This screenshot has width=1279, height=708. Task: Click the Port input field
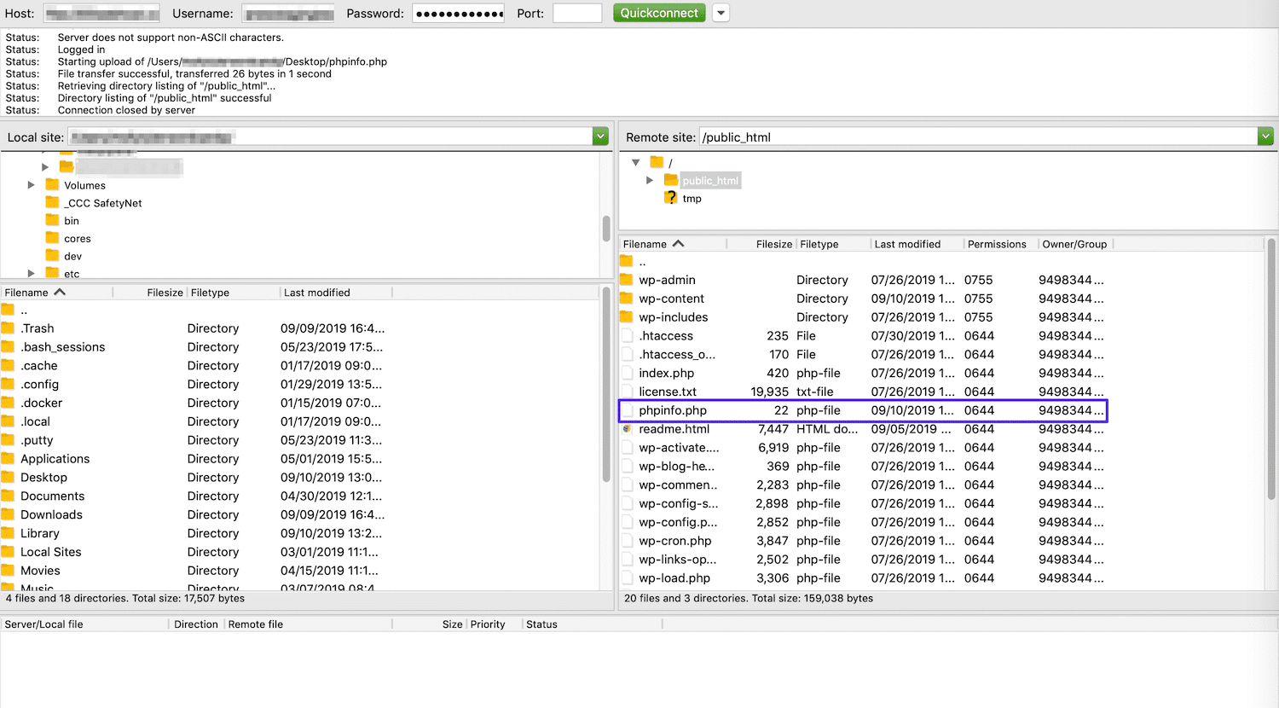tap(577, 12)
